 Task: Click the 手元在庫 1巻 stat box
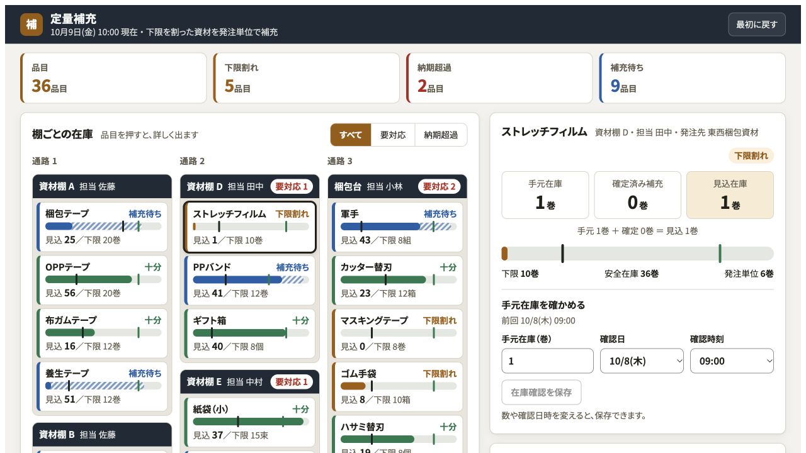(545, 195)
